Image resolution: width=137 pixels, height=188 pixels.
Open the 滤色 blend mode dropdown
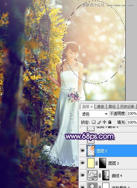[94, 114]
